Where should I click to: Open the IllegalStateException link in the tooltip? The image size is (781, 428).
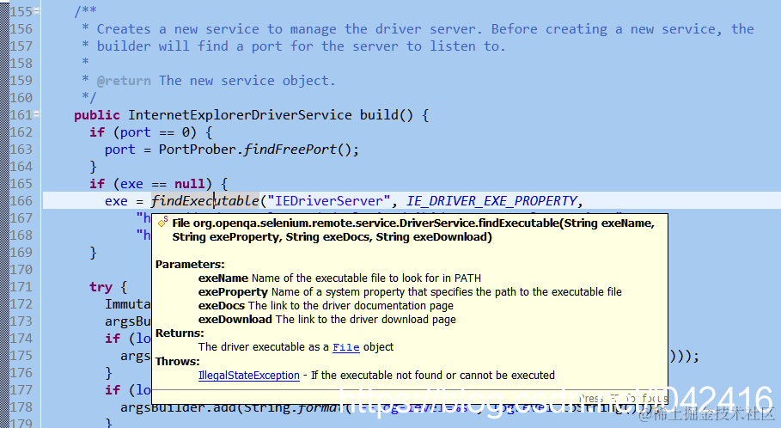coord(249,376)
